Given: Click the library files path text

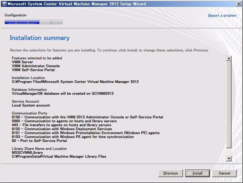Looking at the screenshot, I should (59, 156).
